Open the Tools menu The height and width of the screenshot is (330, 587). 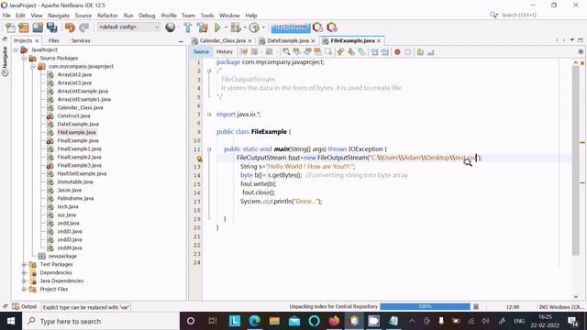pyautogui.click(x=207, y=16)
